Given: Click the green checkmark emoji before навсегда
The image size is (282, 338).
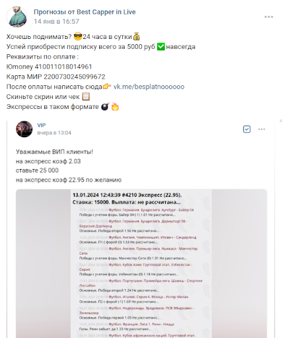Looking at the screenshot, I should coord(161,47).
